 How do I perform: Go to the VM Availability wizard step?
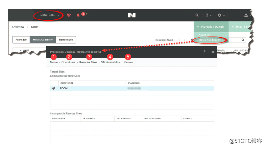[x=110, y=62]
